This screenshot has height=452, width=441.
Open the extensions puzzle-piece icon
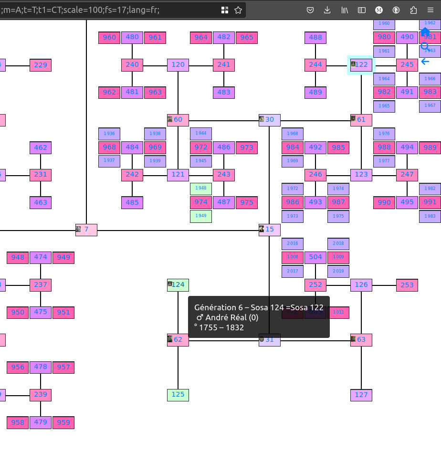413,10
